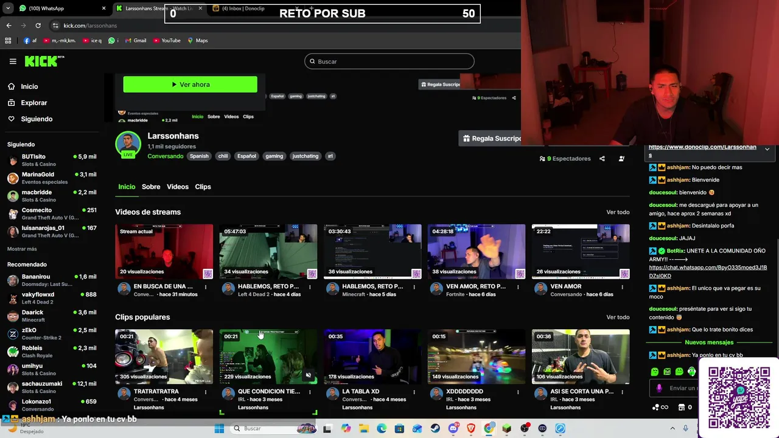Image resolution: width=779 pixels, height=438 pixels.
Task: Click the Buscar search field on Kick
Action: pos(389,61)
